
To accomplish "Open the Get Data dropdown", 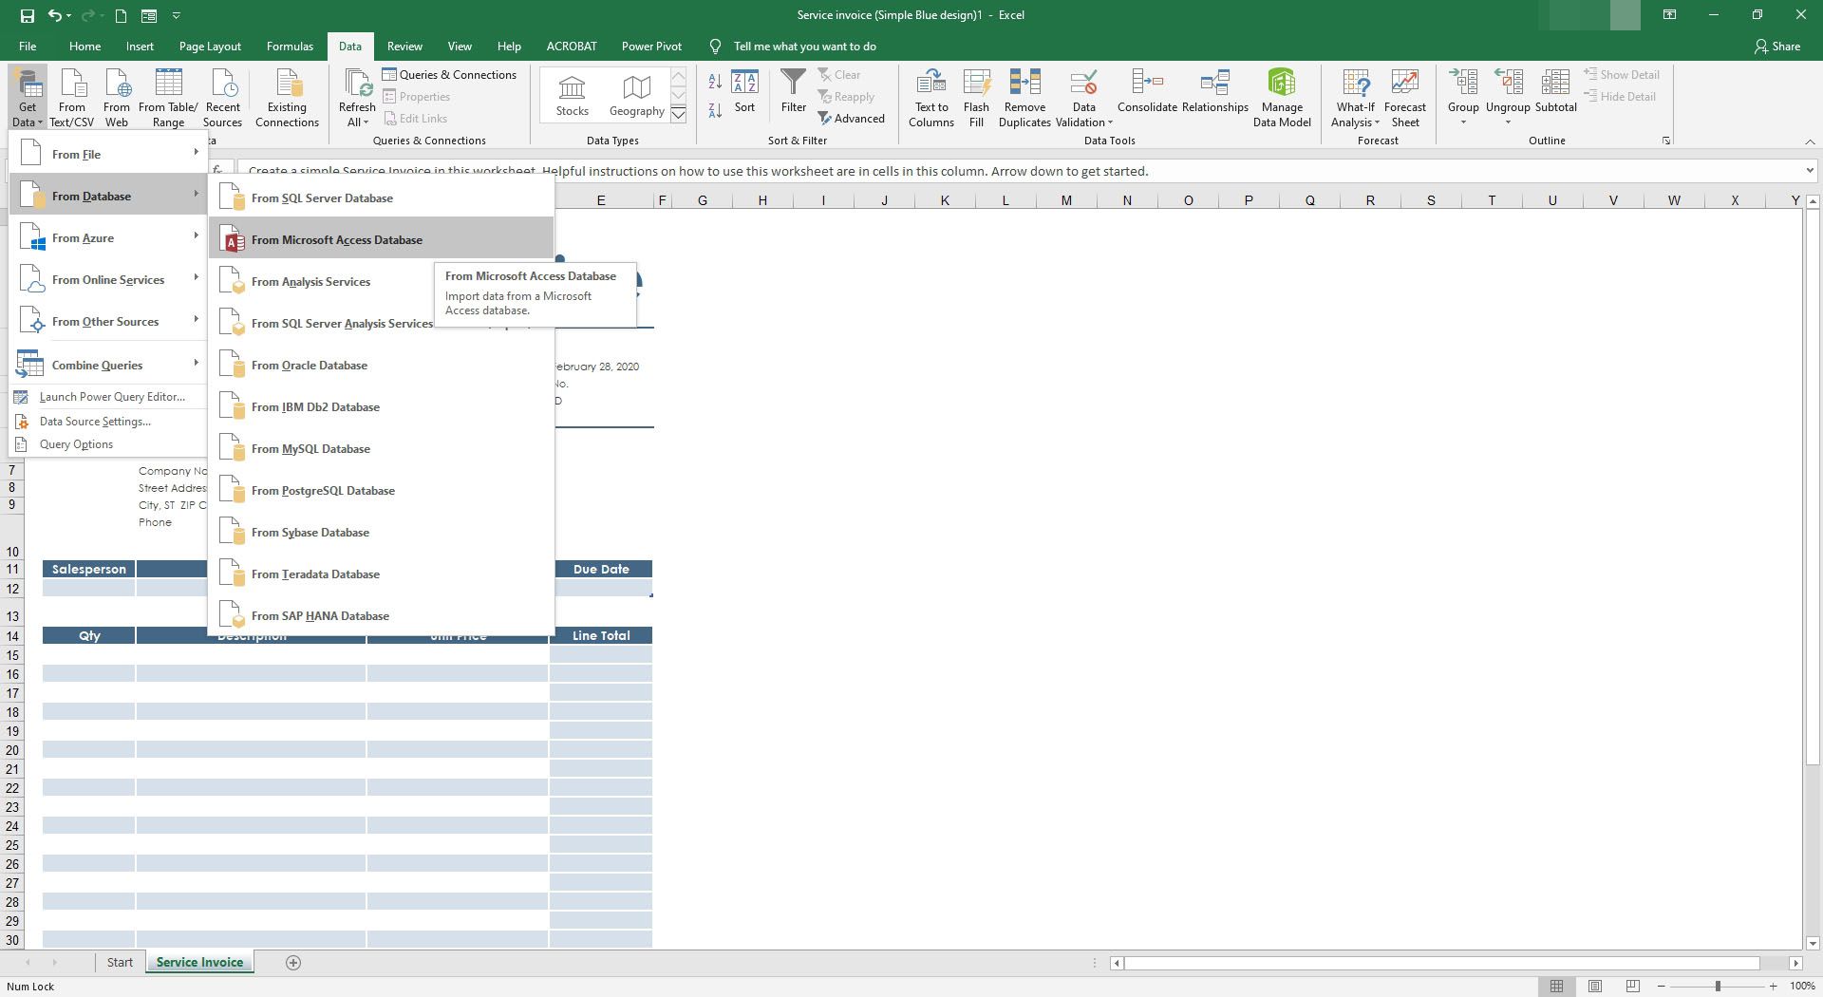I will [28, 98].
